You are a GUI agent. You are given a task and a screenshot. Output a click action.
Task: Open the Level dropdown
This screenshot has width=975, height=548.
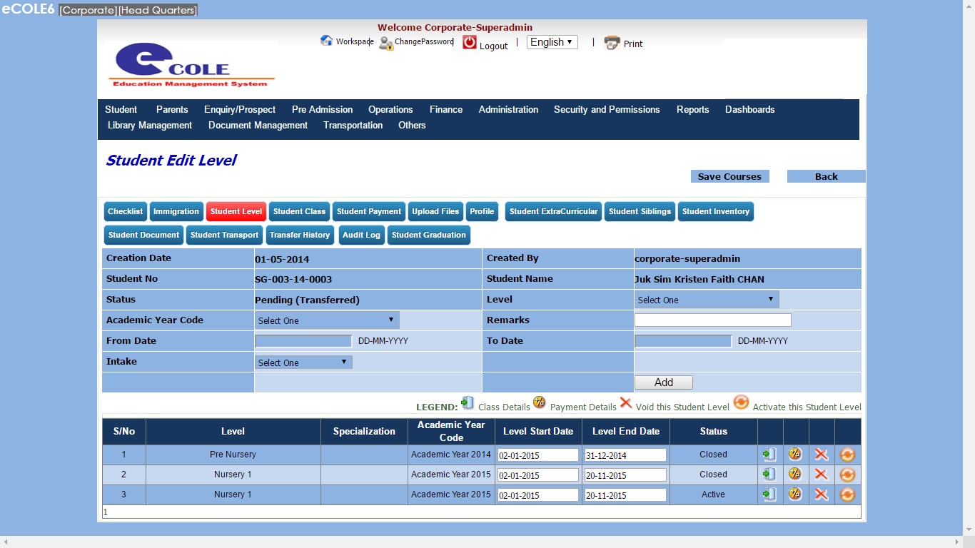tap(706, 300)
